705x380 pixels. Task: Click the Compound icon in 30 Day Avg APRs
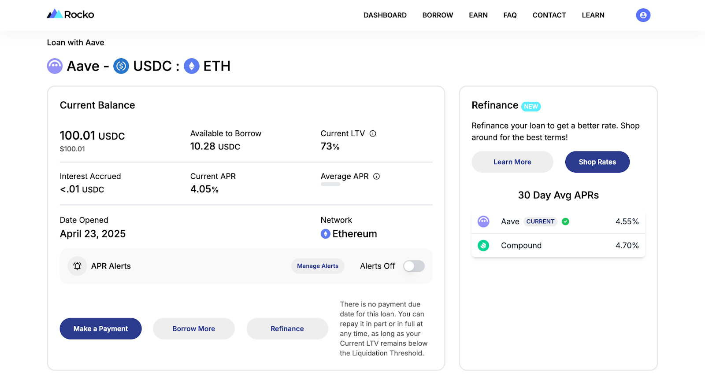click(x=483, y=245)
